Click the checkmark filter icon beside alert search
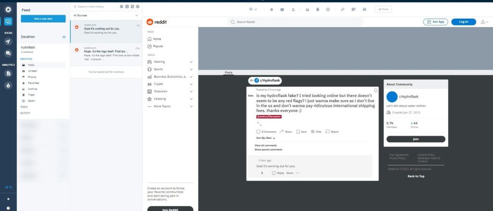This screenshot has height=211, width=493. (122, 7)
